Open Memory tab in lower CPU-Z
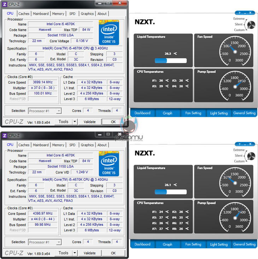Image resolution: width=258 pixels, height=259 pixels. pyautogui.click(x=58, y=145)
